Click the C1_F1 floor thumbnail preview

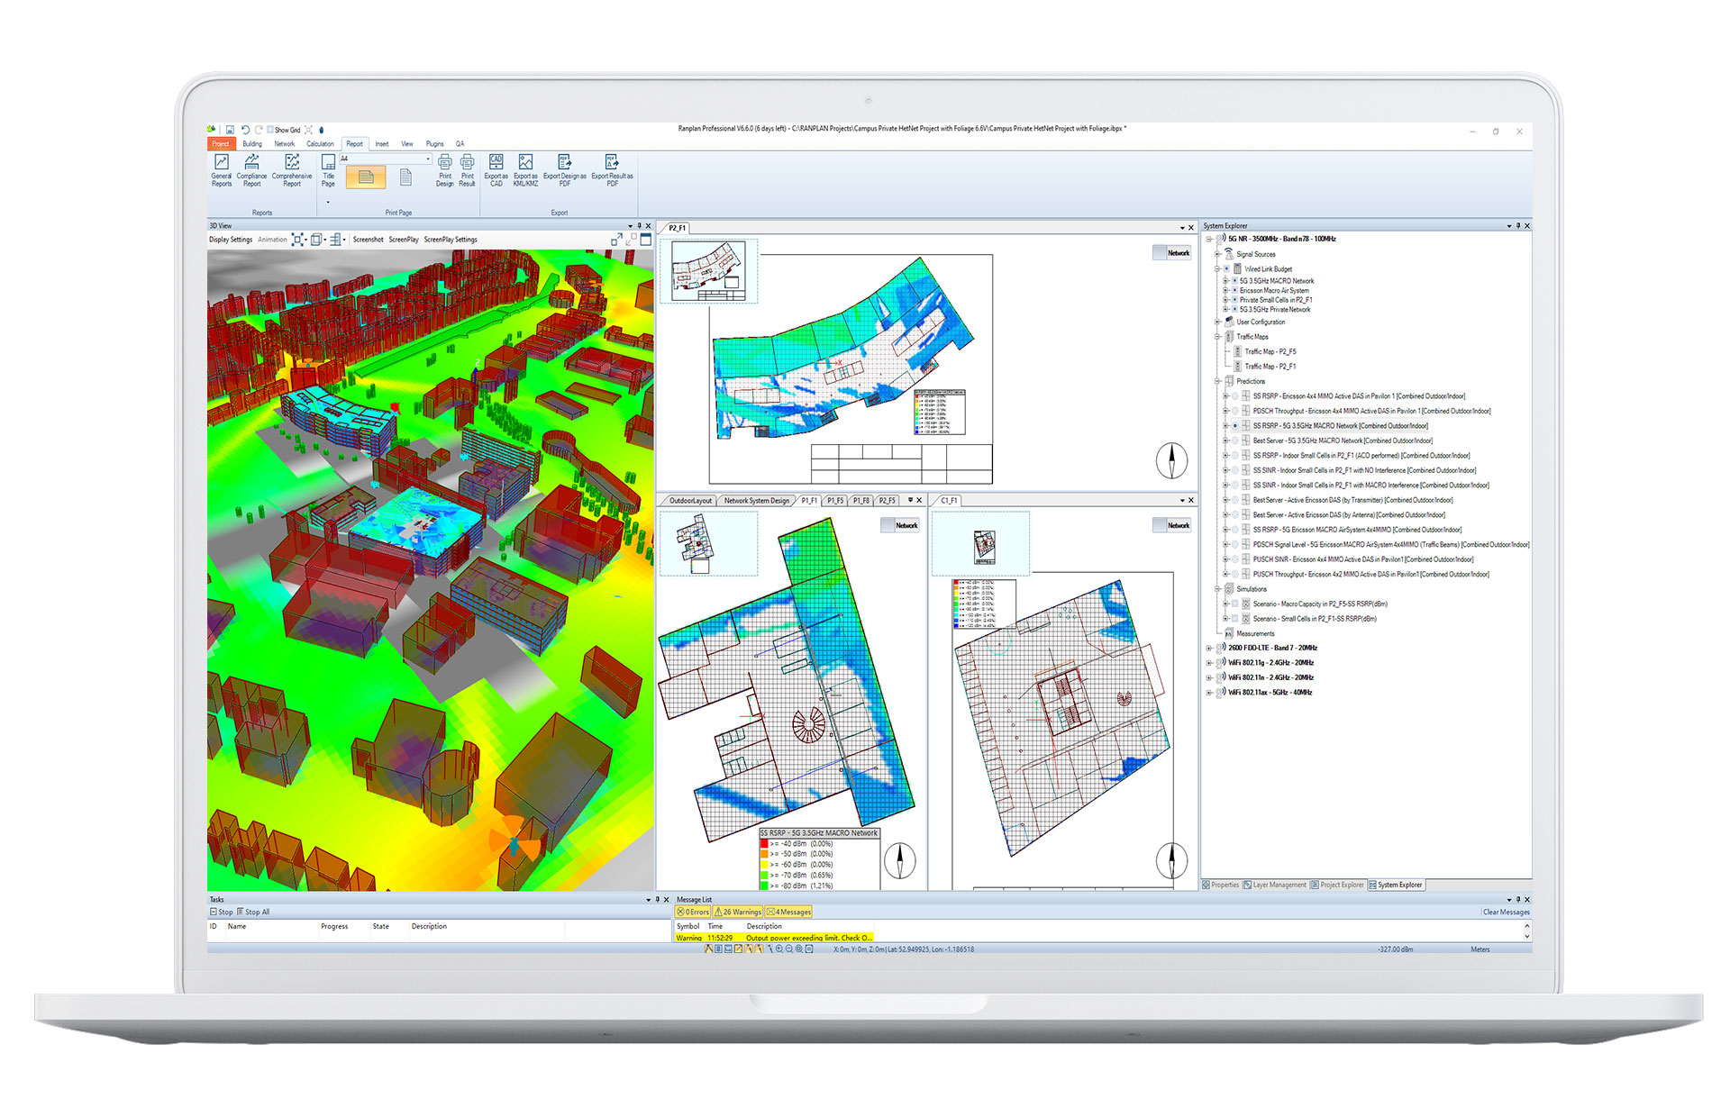(x=980, y=543)
